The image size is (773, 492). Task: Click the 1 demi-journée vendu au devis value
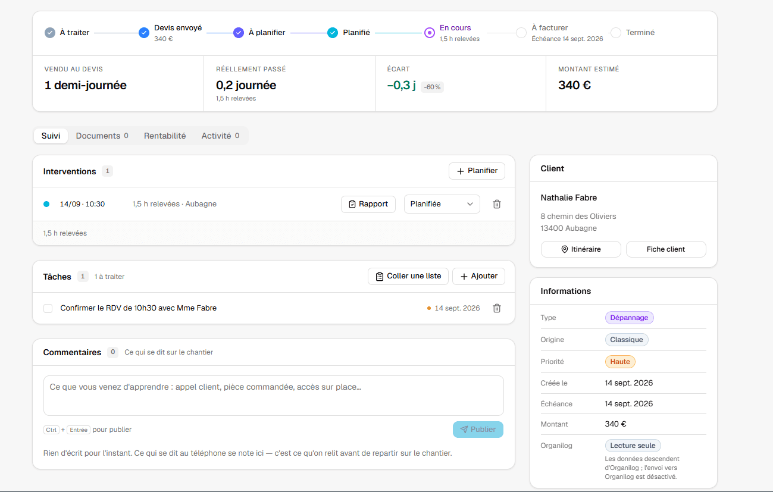(x=86, y=85)
